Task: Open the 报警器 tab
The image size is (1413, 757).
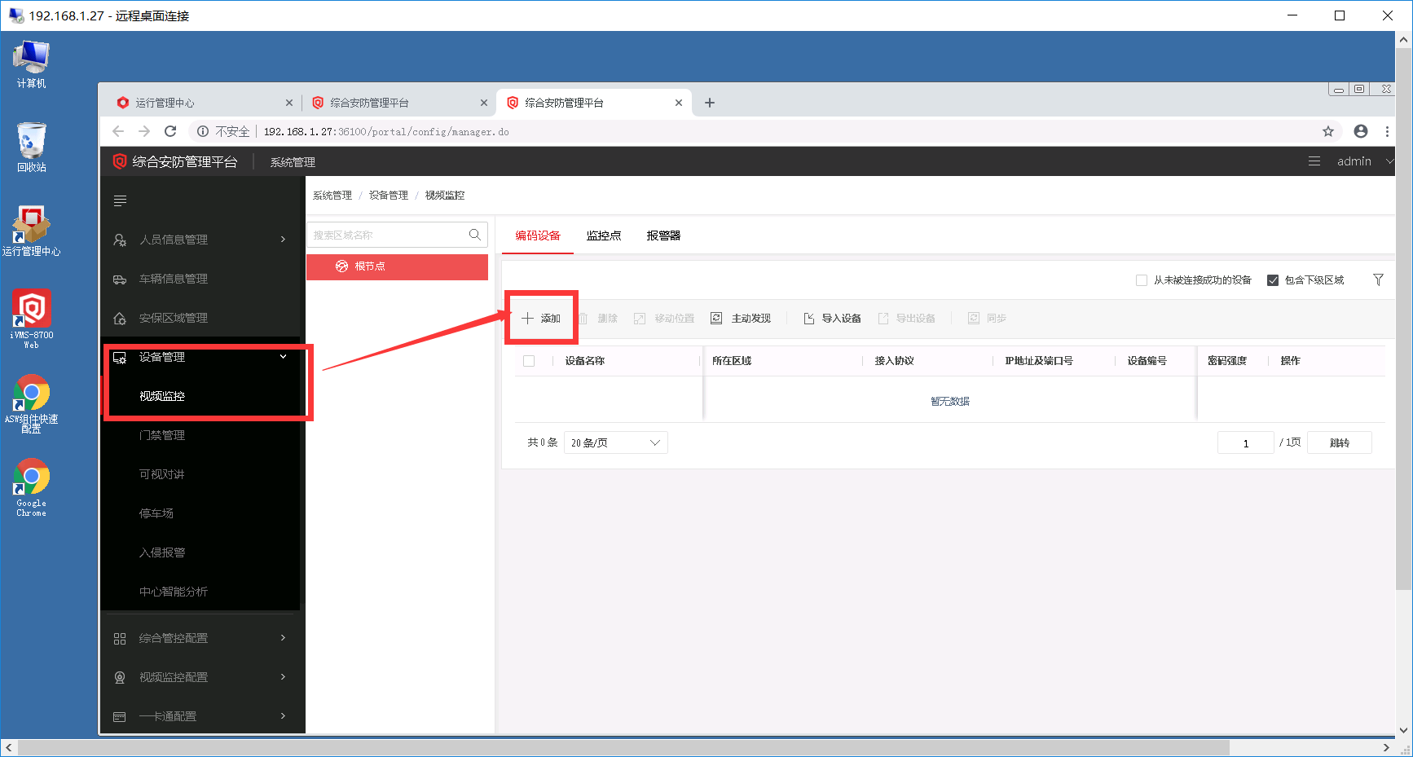Action: tap(663, 235)
